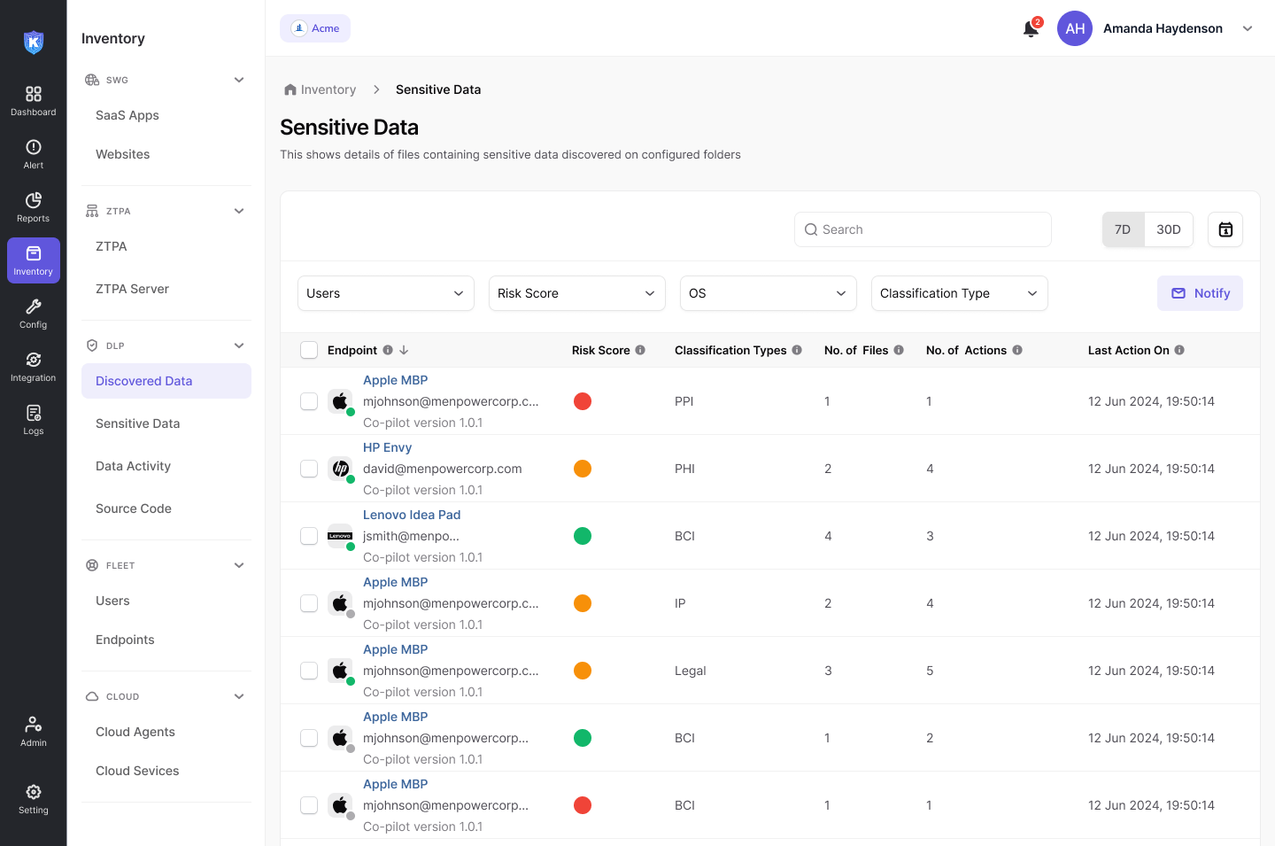
Task: Collapse the DLP section in sidebar
Action: click(238, 345)
